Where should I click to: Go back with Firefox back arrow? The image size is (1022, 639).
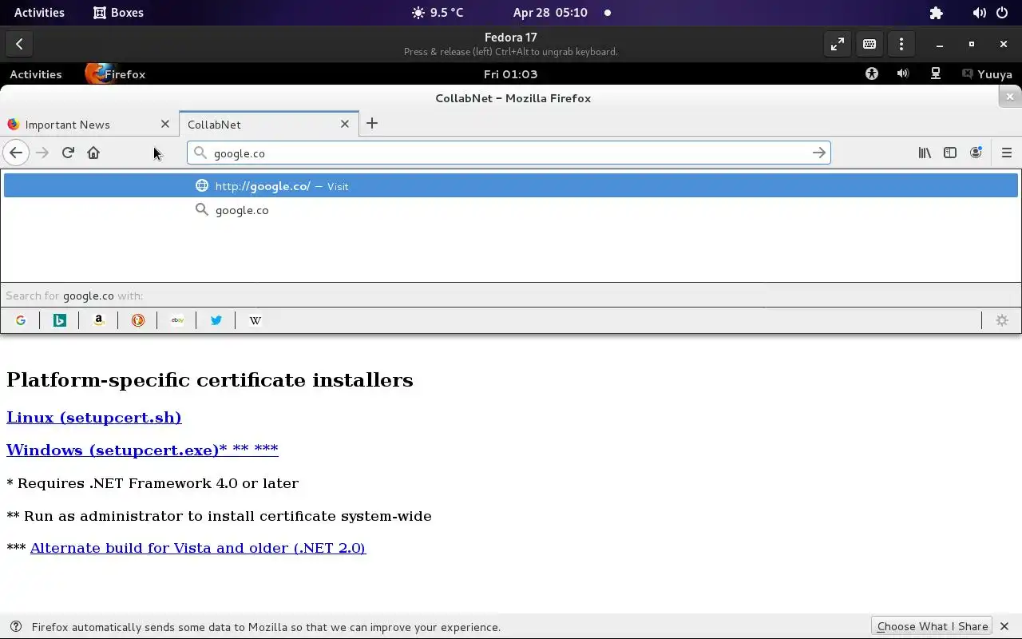click(x=16, y=153)
